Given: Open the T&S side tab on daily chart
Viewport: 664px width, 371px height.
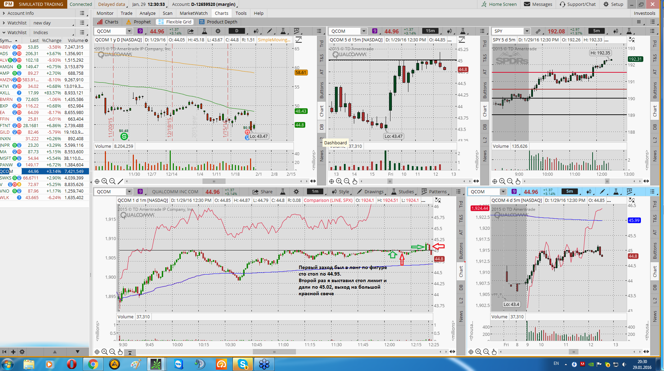Looking at the screenshot, I should pos(321,58).
